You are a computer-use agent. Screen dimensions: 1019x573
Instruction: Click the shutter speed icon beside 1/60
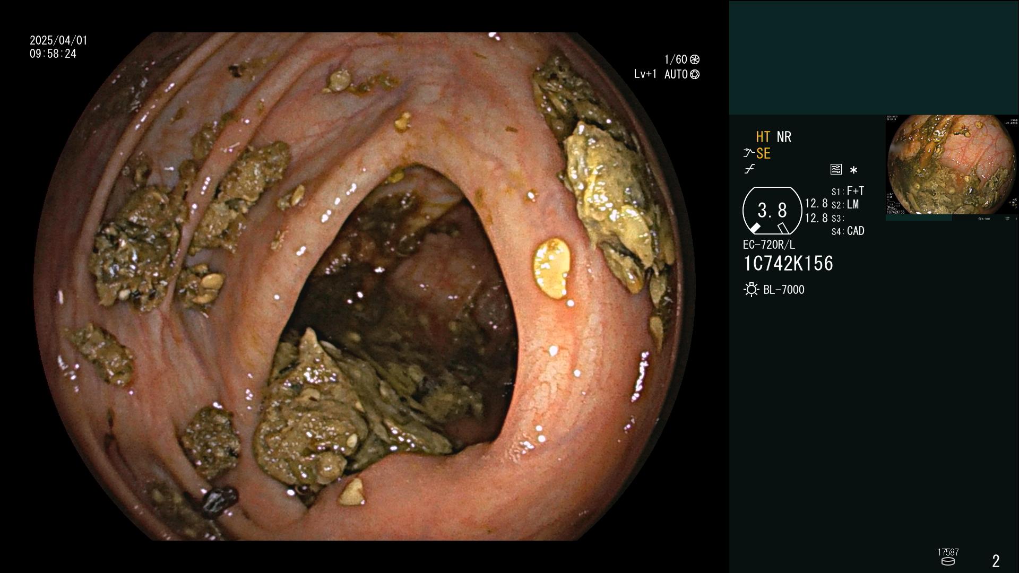coord(695,59)
